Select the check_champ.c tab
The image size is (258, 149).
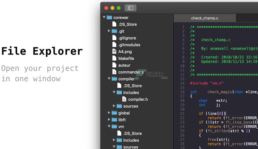tap(205, 18)
